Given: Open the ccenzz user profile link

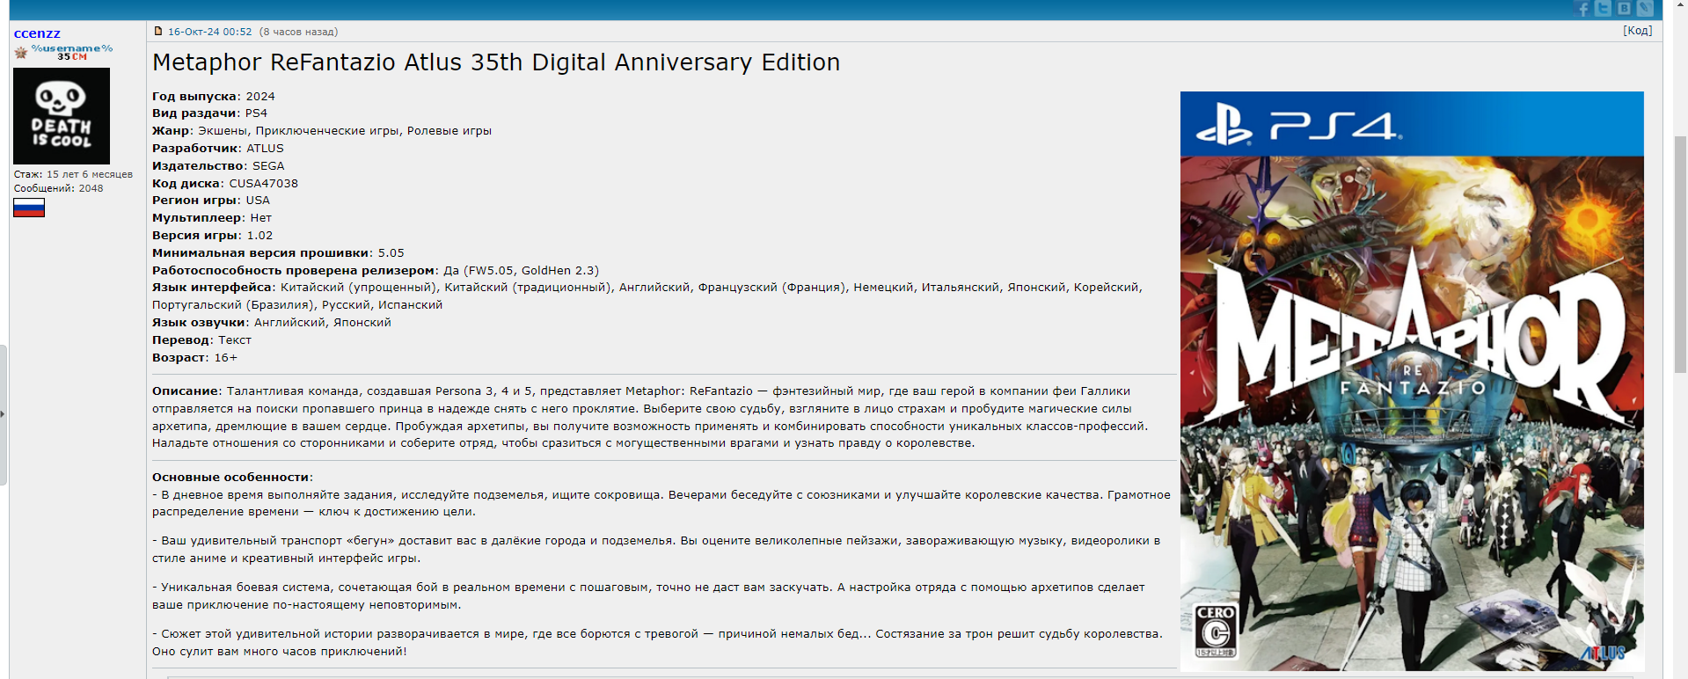Looking at the screenshot, I should tap(37, 33).
